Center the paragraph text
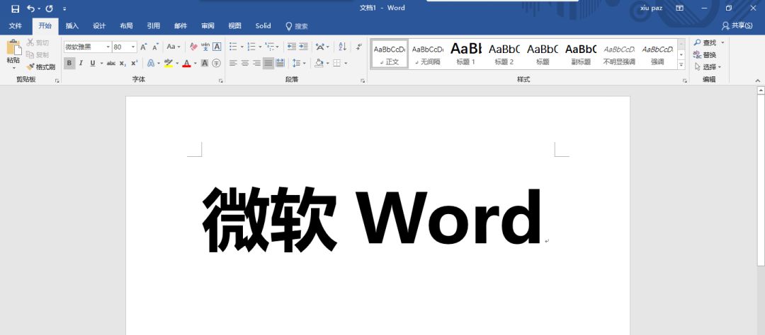This screenshot has width=765, height=335. coord(245,63)
